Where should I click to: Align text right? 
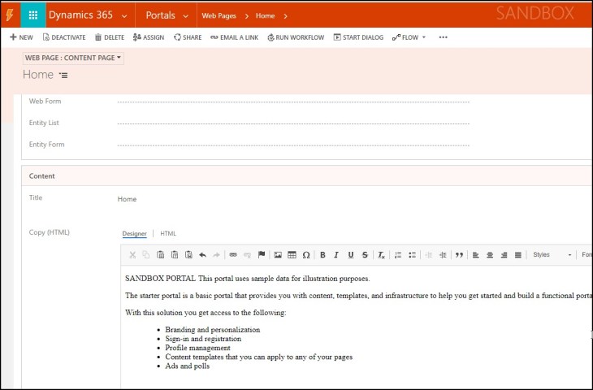504,255
